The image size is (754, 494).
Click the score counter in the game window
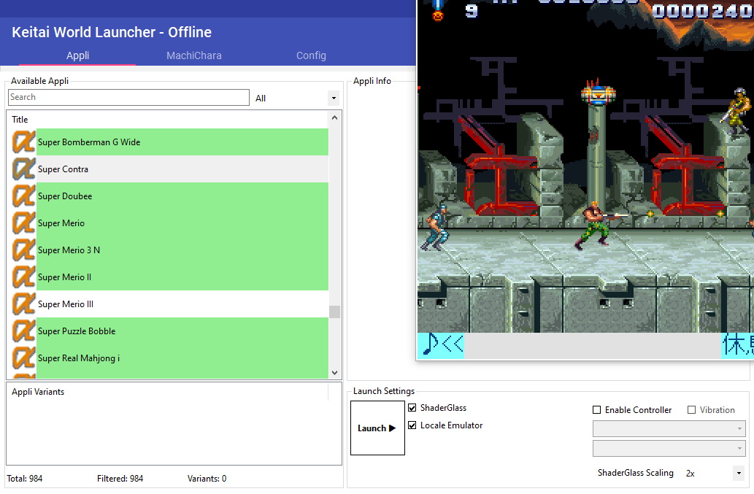pos(703,10)
